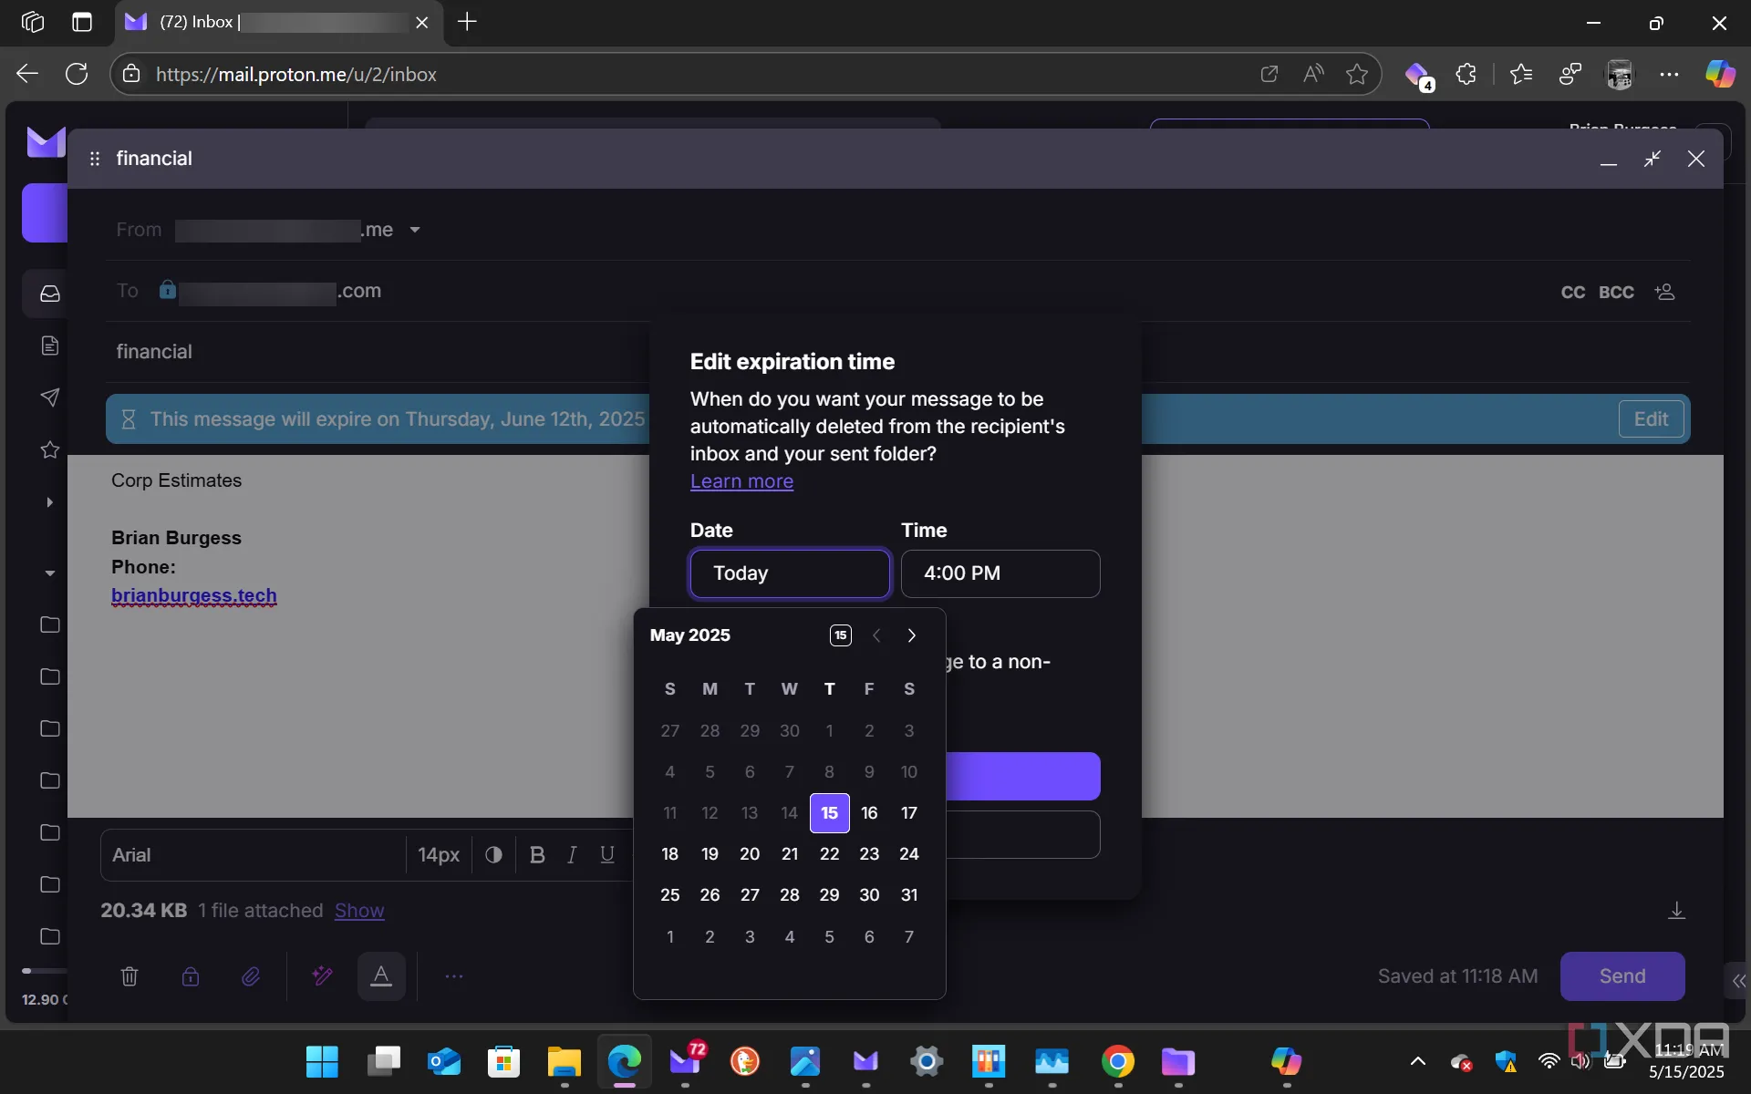This screenshot has width=1751, height=1094.
Task: Click the composer drag handle dots icon
Action: pos(95,159)
